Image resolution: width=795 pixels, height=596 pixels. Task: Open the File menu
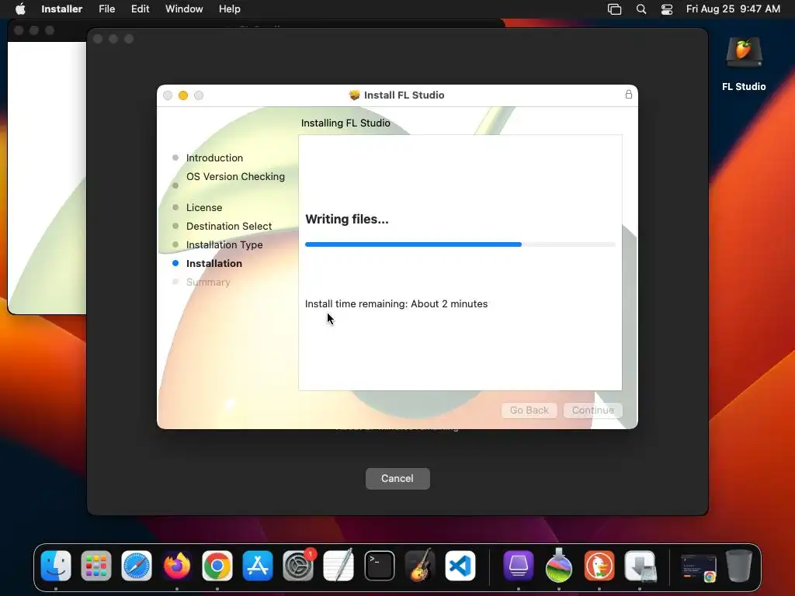[x=106, y=9]
